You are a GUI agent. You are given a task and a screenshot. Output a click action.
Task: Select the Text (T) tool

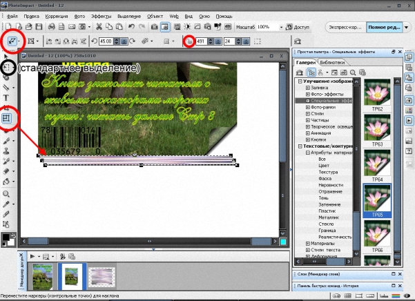[6, 98]
